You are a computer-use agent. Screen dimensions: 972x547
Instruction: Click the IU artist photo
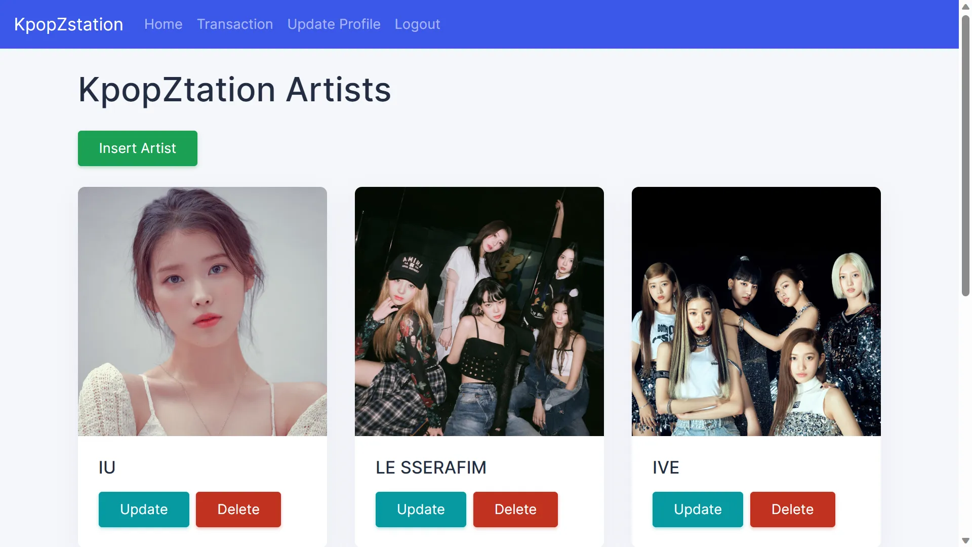(202, 311)
